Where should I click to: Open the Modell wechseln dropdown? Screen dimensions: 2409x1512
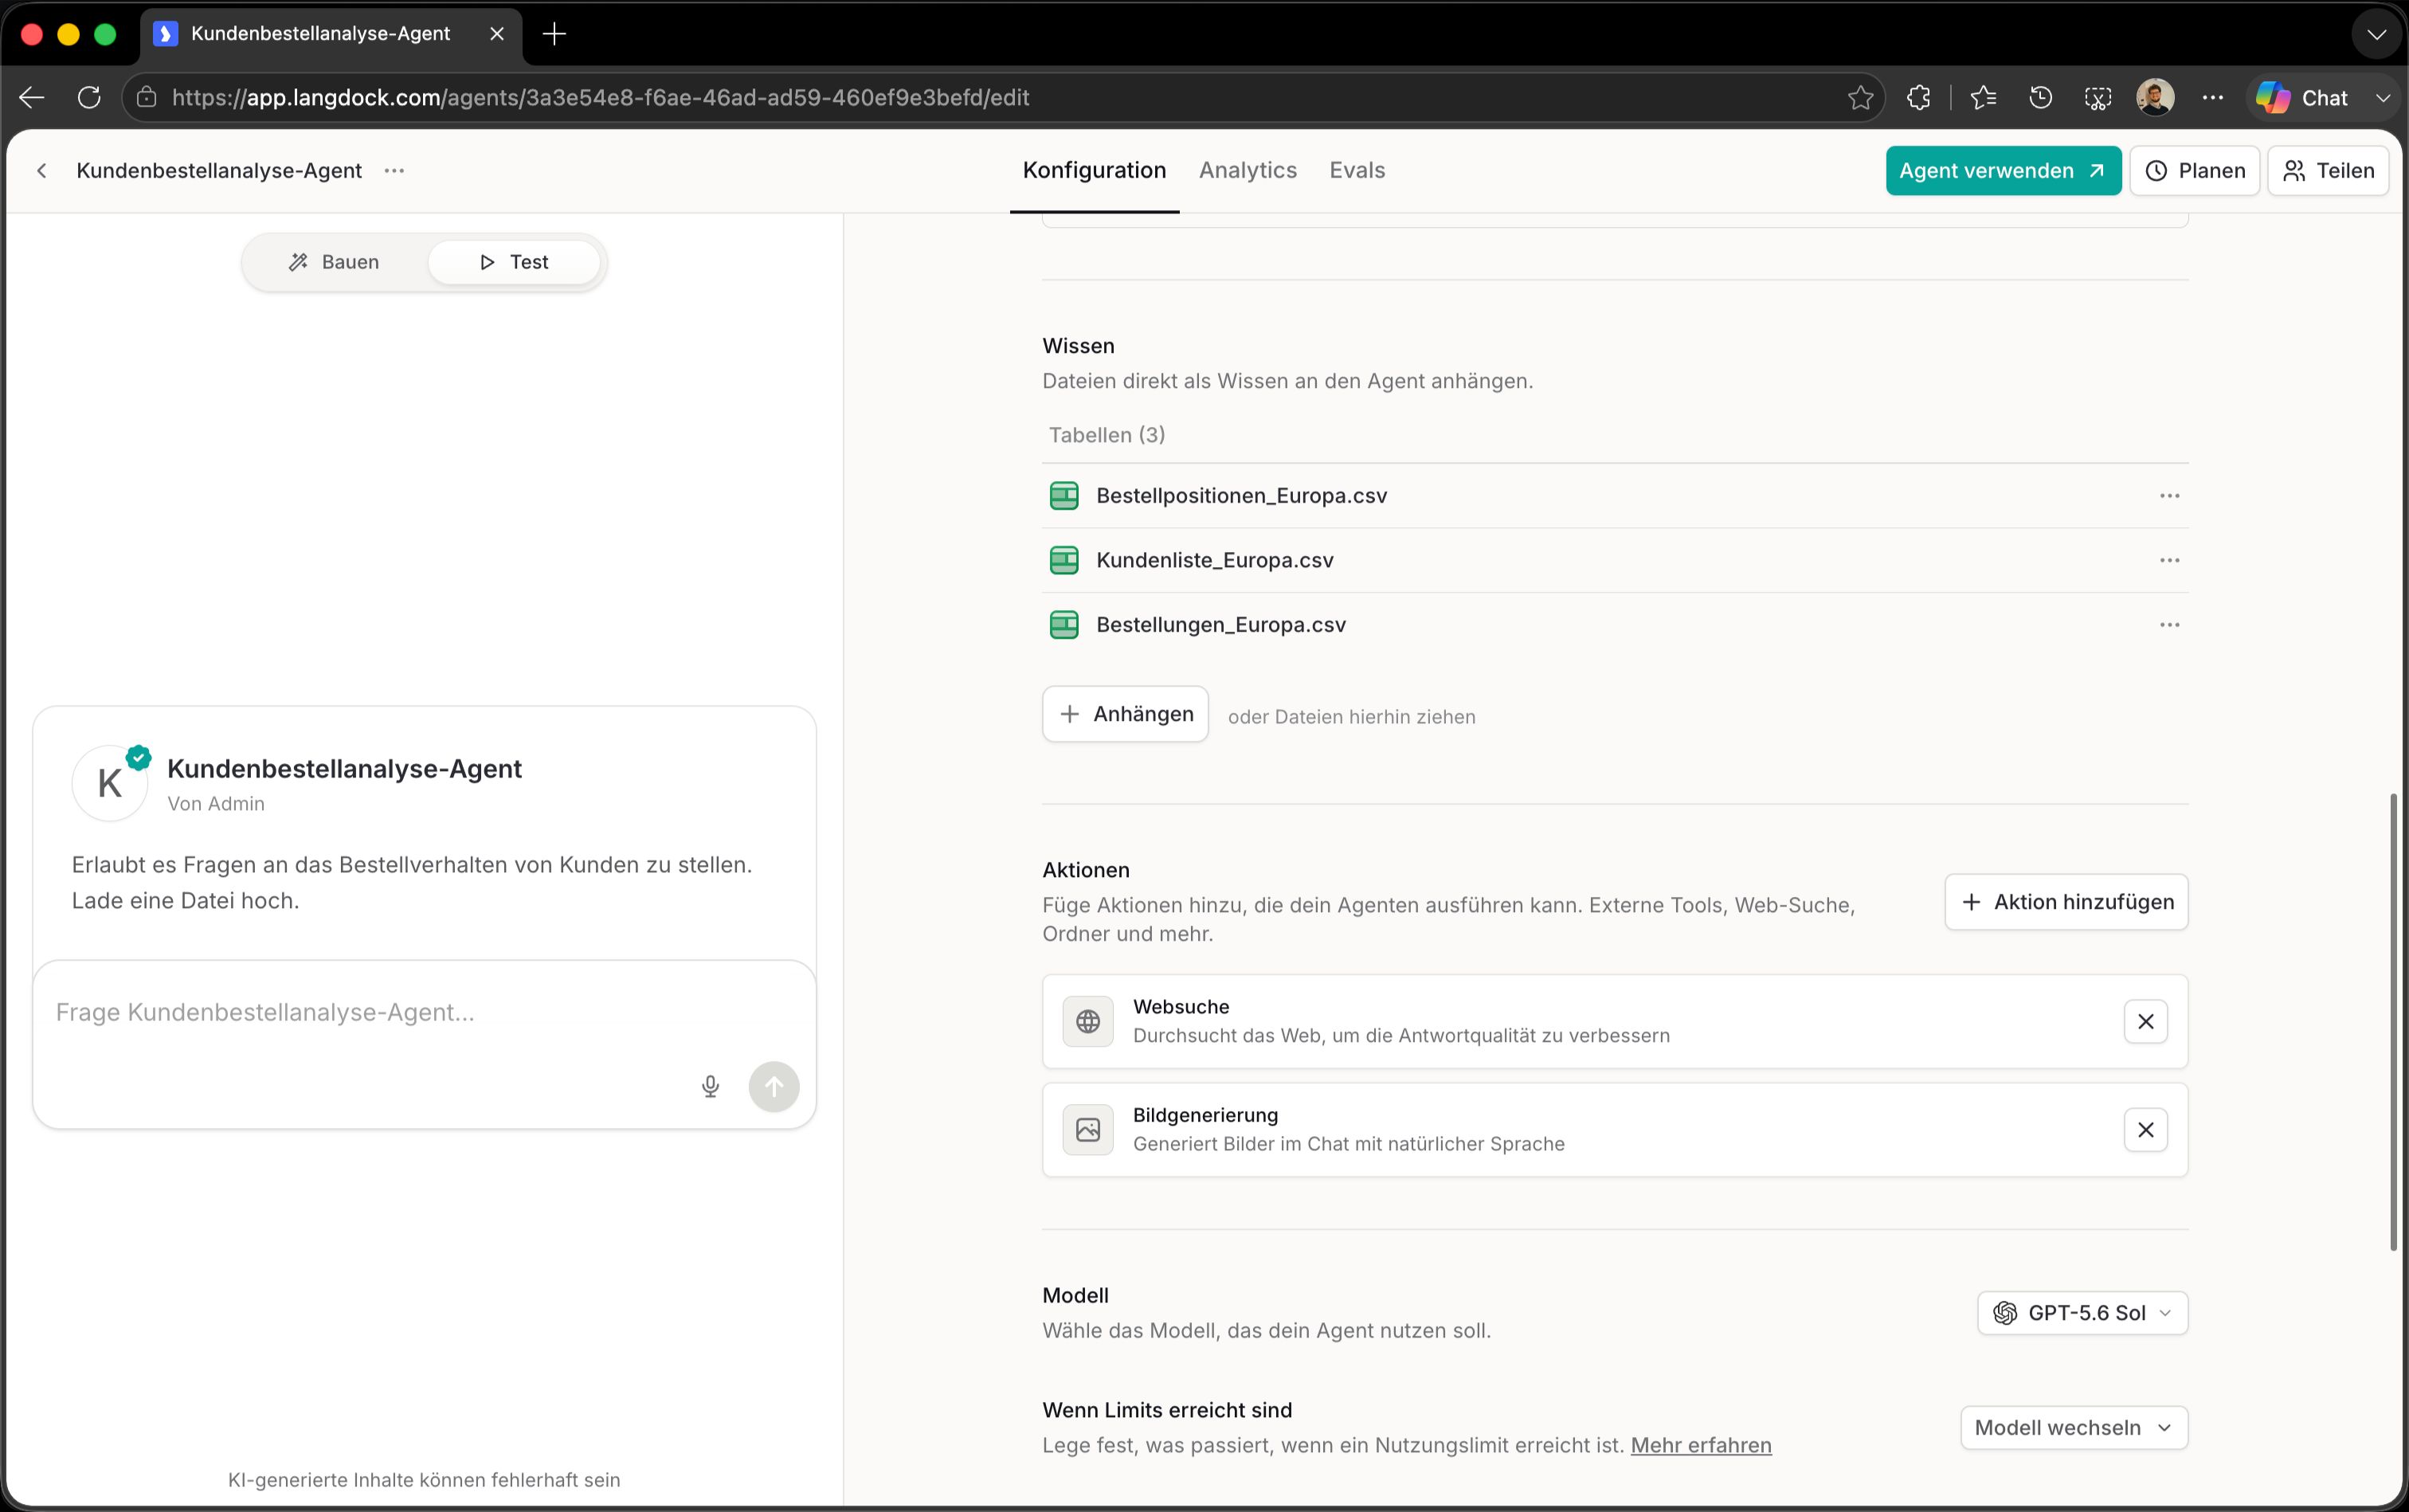[x=2074, y=1428]
